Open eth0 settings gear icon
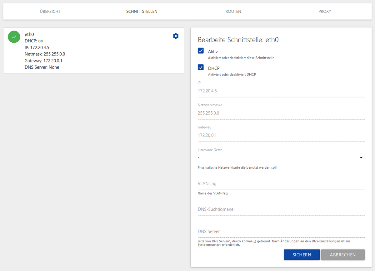Screen dimensions: 375x271 [x=176, y=36]
